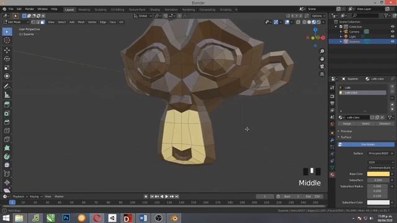Enable vertex select mode
Screen dimensions: 397x223
point(33,22)
